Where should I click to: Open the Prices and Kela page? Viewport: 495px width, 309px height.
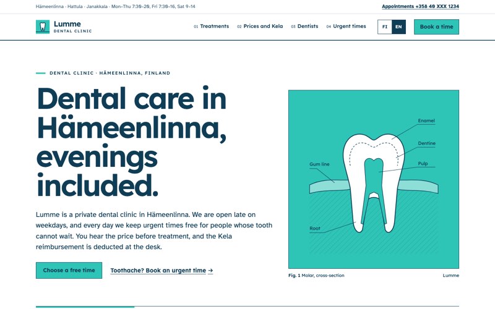[260, 26]
